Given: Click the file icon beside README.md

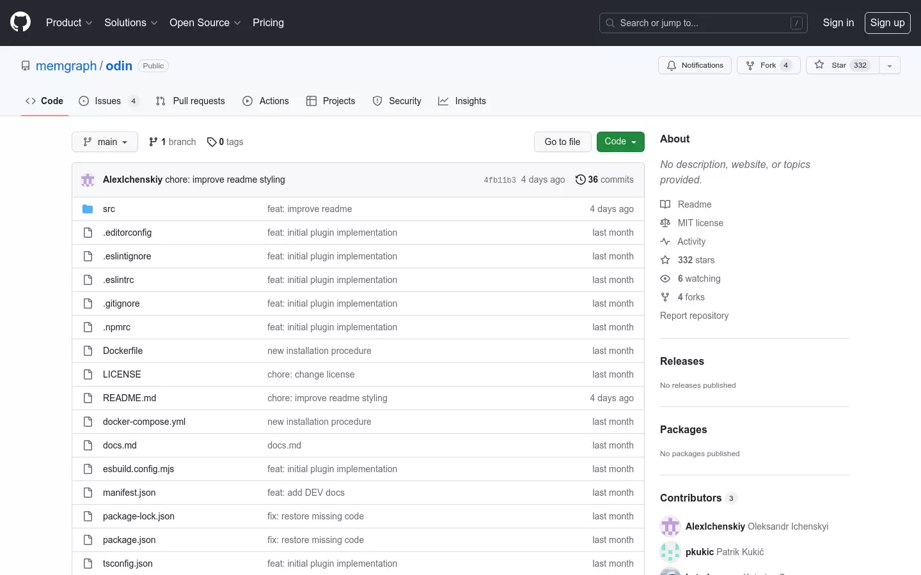Looking at the screenshot, I should click(88, 398).
